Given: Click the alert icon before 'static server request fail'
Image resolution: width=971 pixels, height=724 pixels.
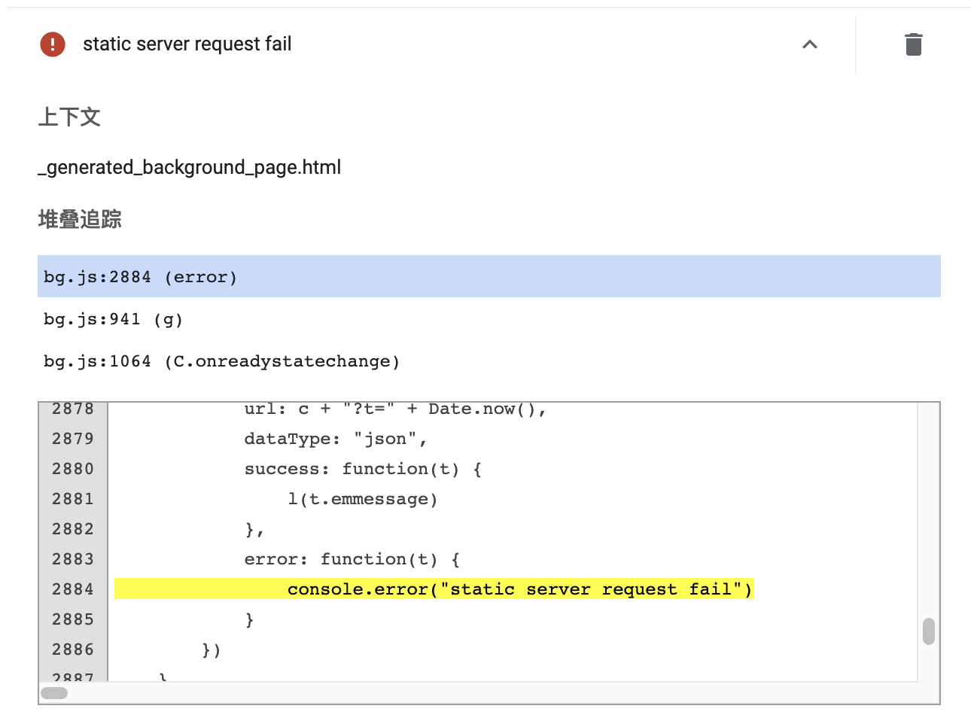Looking at the screenshot, I should pos(51,44).
